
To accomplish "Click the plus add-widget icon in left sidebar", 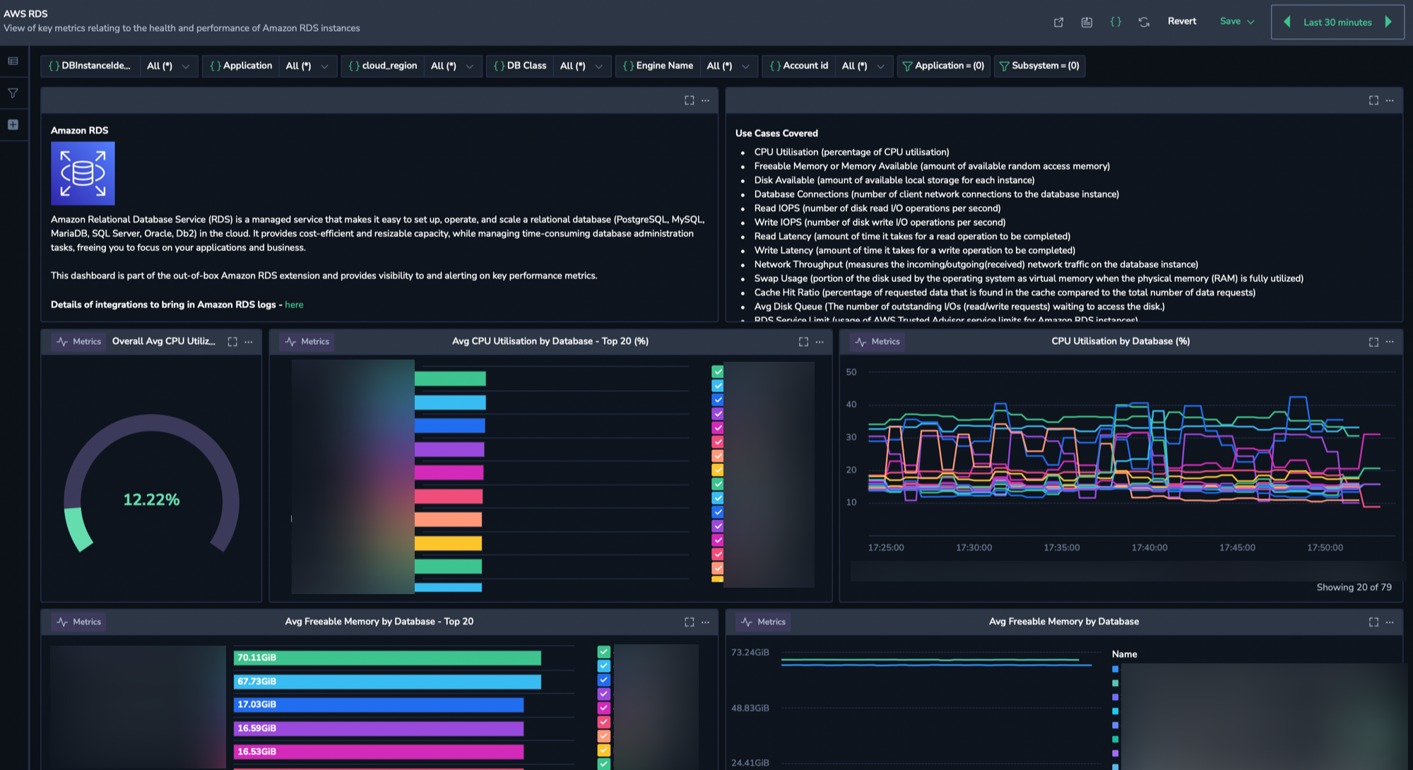I will pos(13,124).
